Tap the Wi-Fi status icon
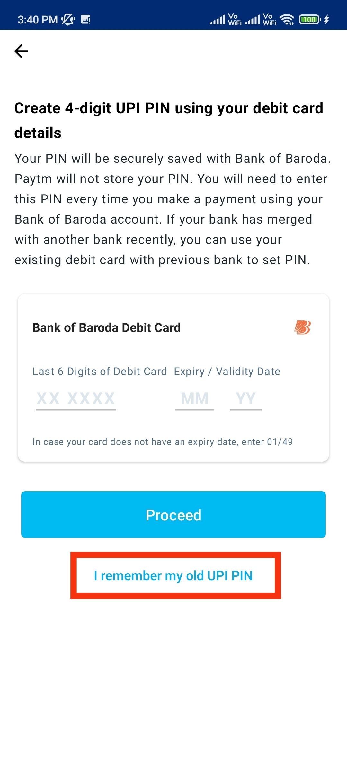The height and width of the screenshot is (772, 347). point(287,20)
